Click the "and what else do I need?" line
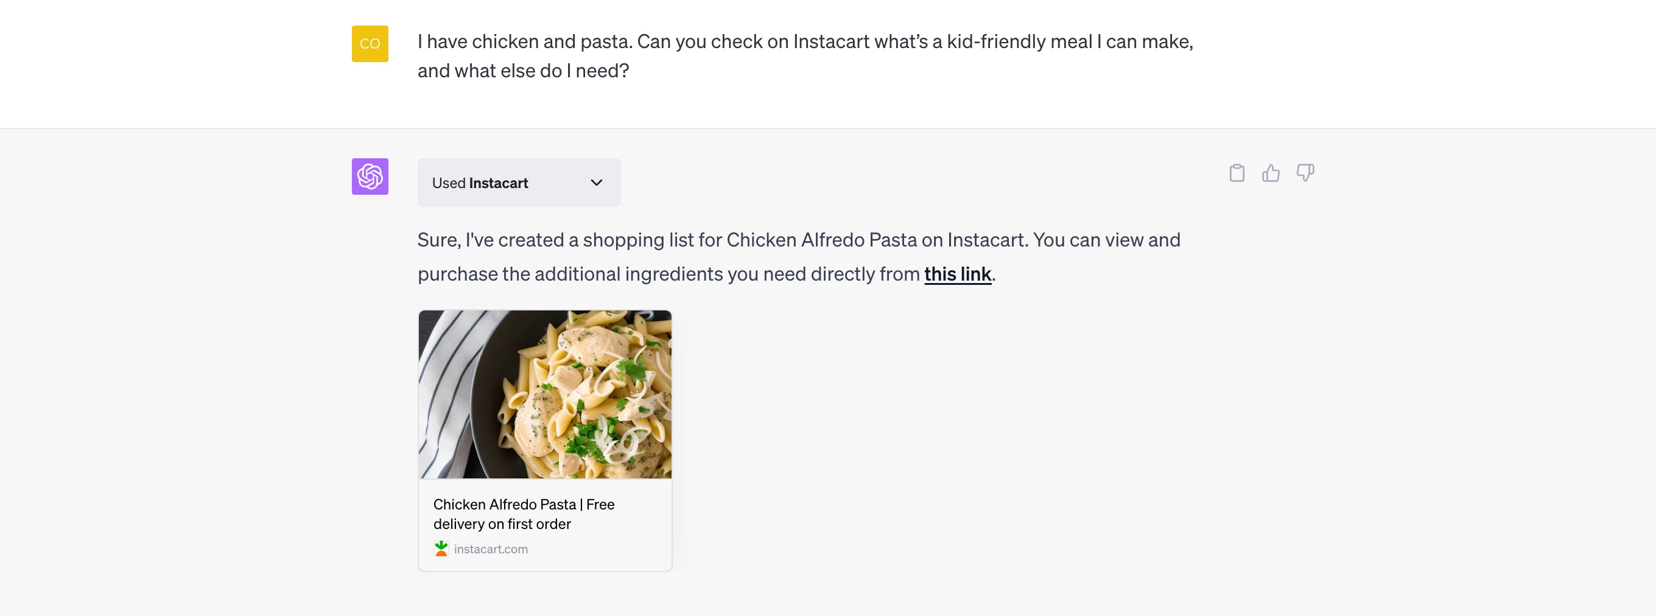1656x616 pixels. (522, 71)
